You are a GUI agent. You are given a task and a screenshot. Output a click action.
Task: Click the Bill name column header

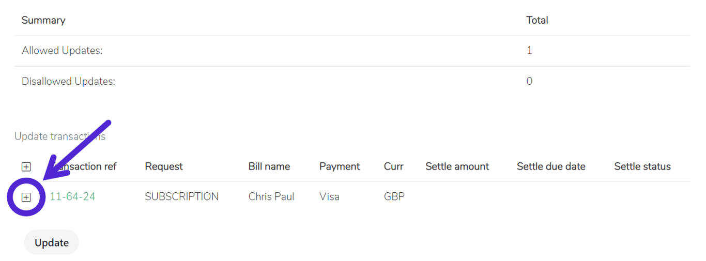tap(269, 166)
